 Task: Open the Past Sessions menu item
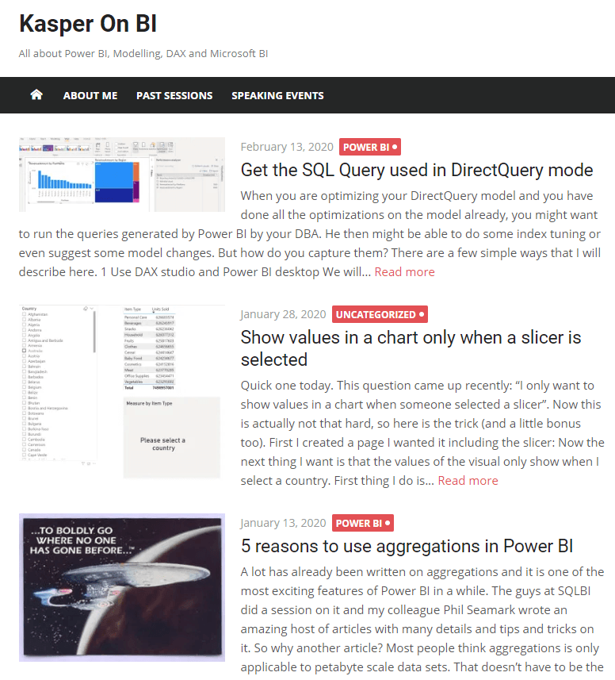click(x=174, y=95)
